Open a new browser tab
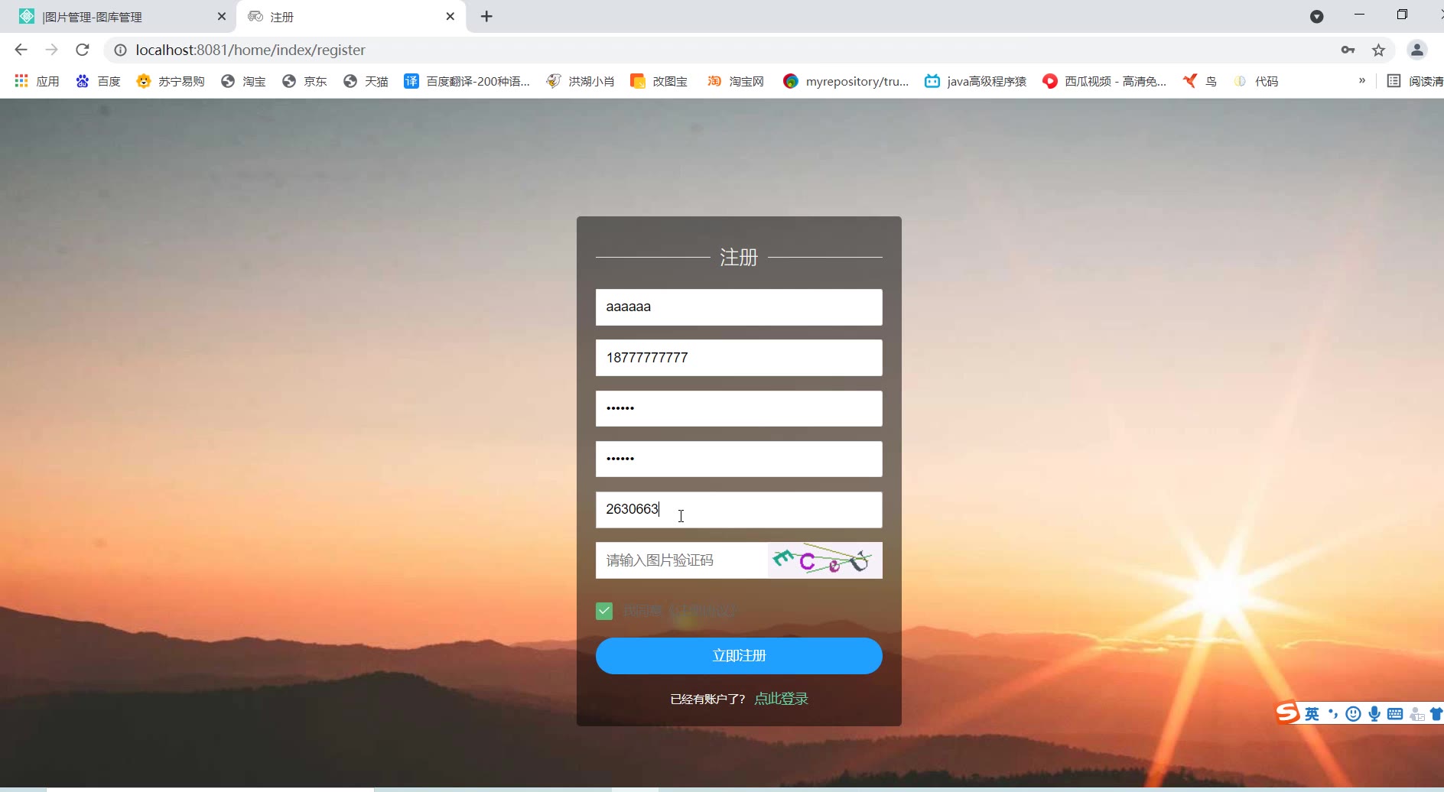The width and height of the screenshot is (1444, 792). pos(486,16)
